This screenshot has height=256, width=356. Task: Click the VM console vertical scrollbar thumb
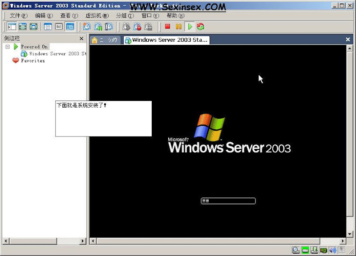pos(350,134)
